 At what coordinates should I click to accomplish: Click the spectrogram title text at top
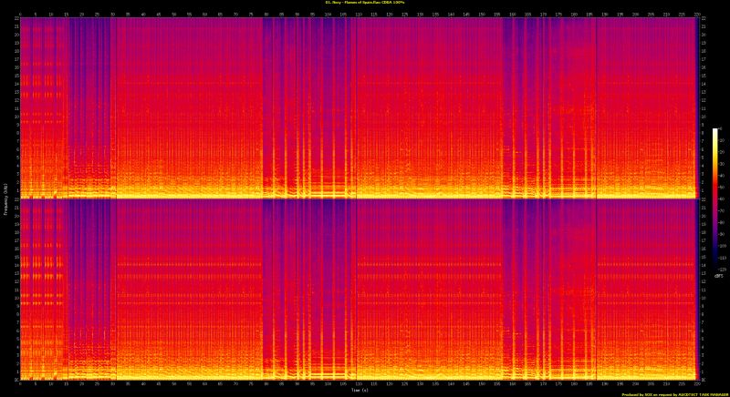(x=365, y=4)
